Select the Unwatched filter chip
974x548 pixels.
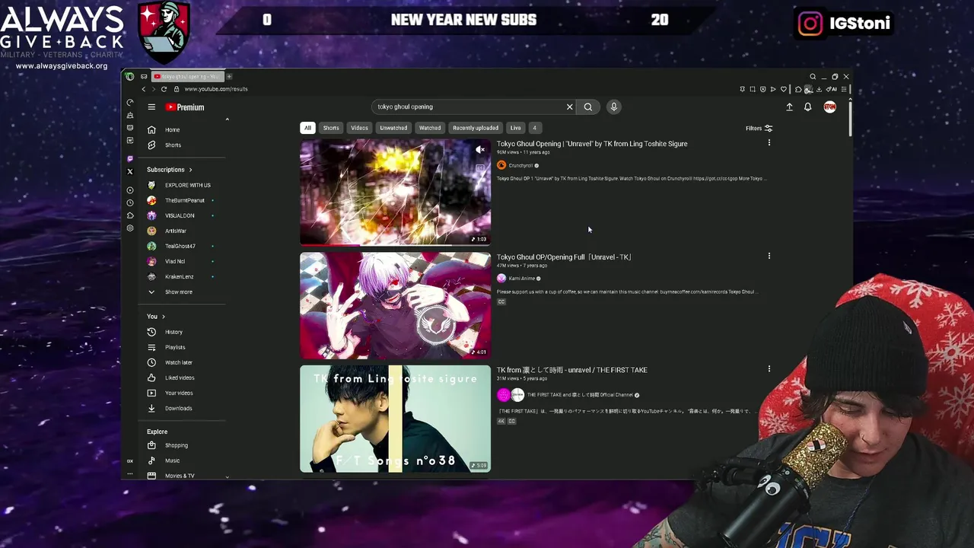point(393,128)
